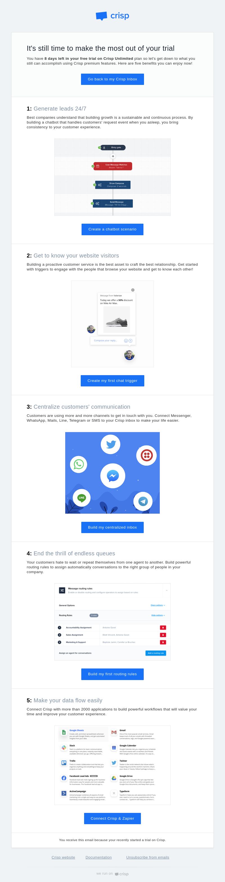Click the red Twilio icon in the channels image
This screenshot has height=882, width=225.
point(147,455)
